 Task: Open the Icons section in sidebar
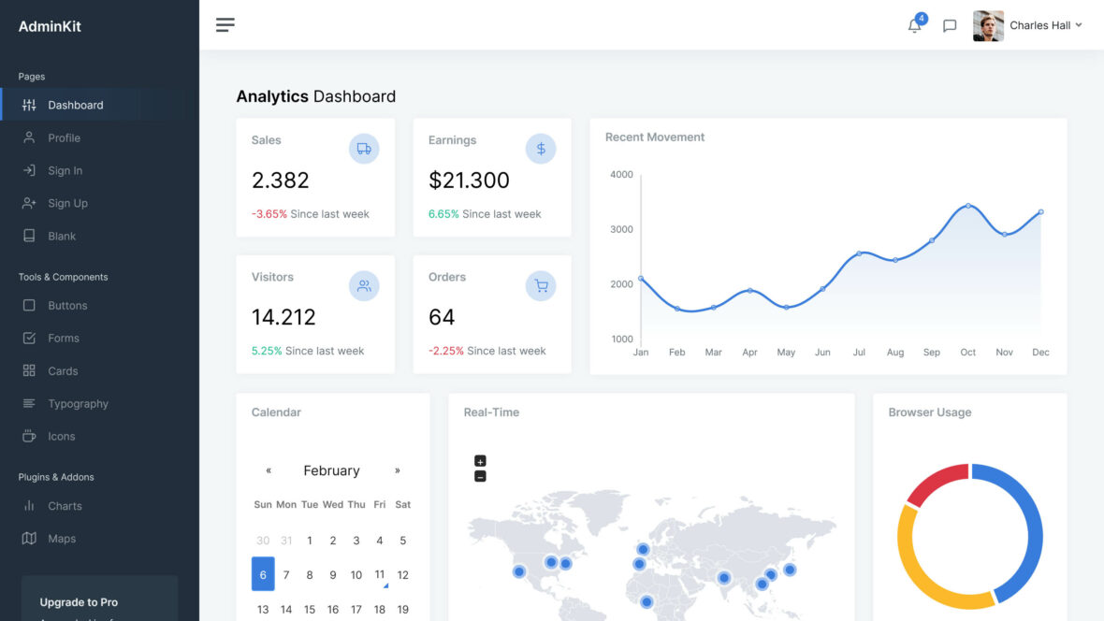click(61, 436)
